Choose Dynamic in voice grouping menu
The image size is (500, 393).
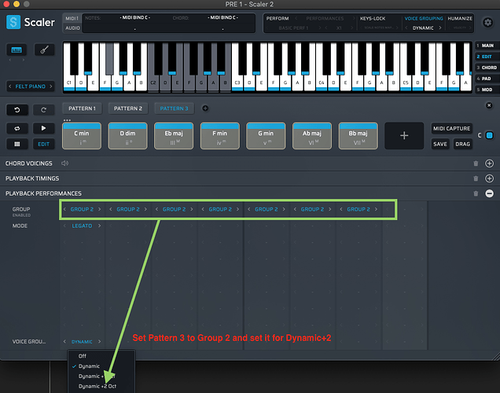tap(89, 366)
